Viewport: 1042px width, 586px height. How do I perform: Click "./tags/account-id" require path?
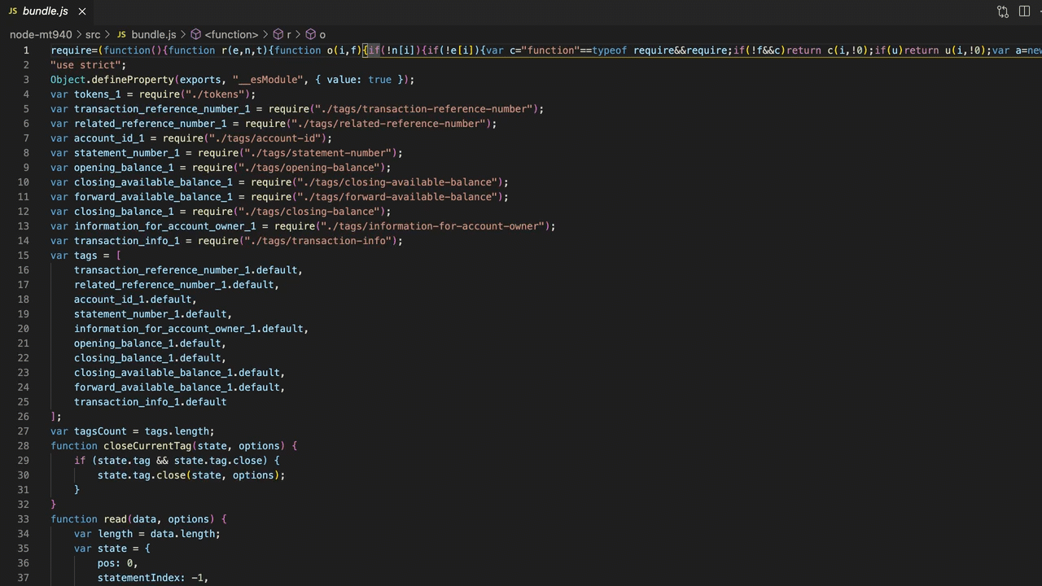(265, 138)
